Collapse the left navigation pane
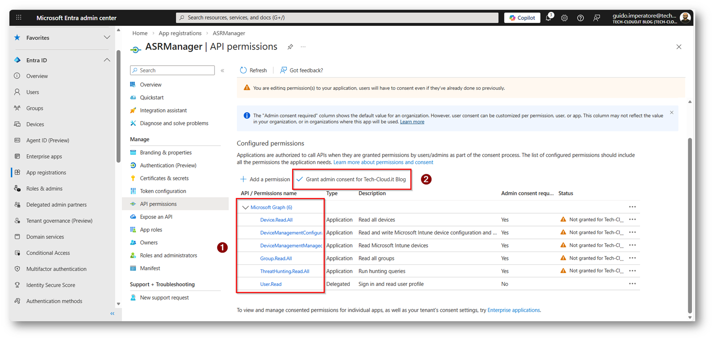Viewport: 714px width, 340px height. [x=112, y=314]
